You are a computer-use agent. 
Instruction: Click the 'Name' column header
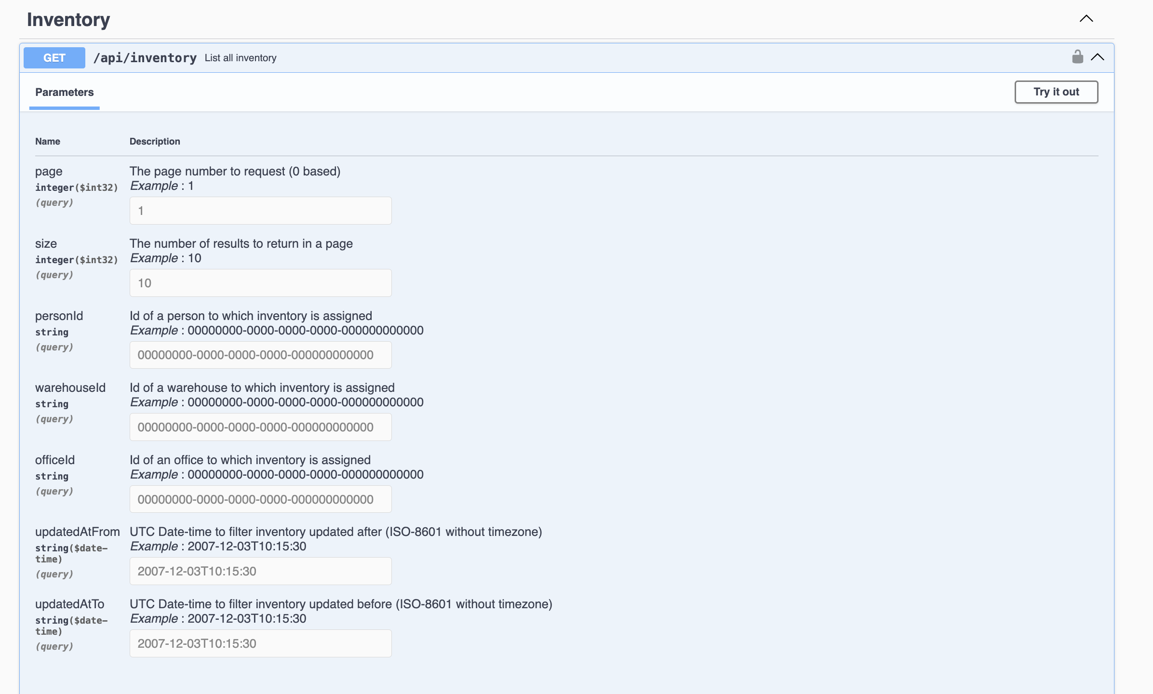click(x=48, y=141)
